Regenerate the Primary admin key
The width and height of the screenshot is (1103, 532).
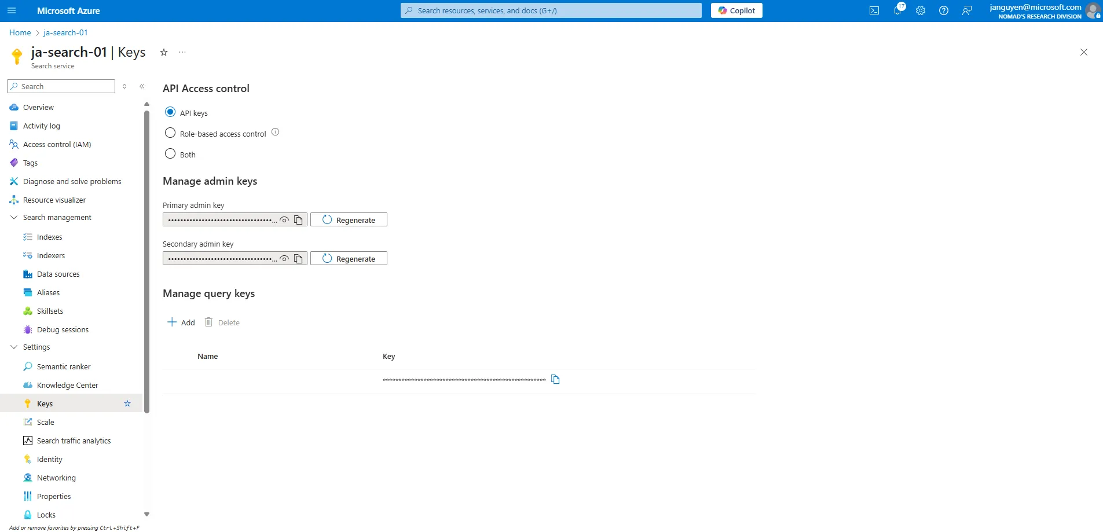[349, 220]
